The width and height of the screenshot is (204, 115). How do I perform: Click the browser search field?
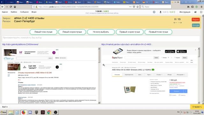coord(156,7)
